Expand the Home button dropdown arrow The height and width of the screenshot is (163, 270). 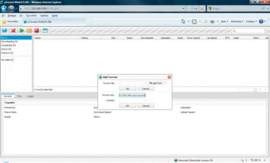[x=188, y=21]
